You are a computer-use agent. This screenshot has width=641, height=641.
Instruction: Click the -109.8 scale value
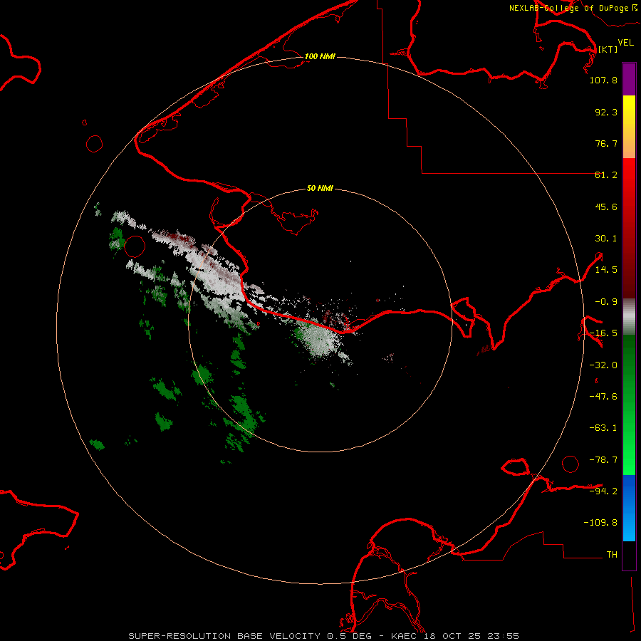[600, 523]
